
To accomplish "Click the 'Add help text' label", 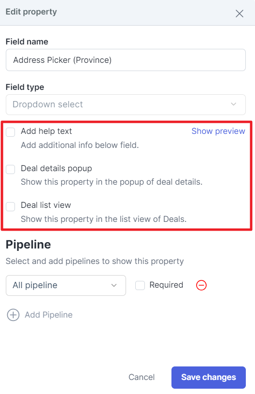I will tap(46, 131).
